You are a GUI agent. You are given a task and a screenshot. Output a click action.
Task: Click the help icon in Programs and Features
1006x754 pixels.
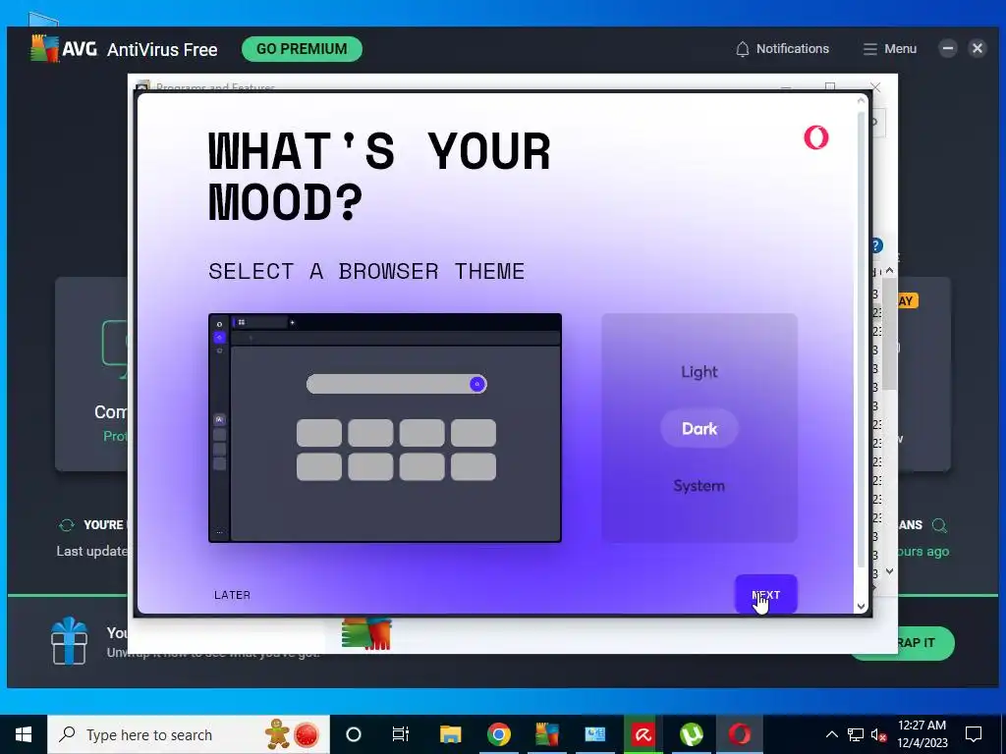(876, 245)
